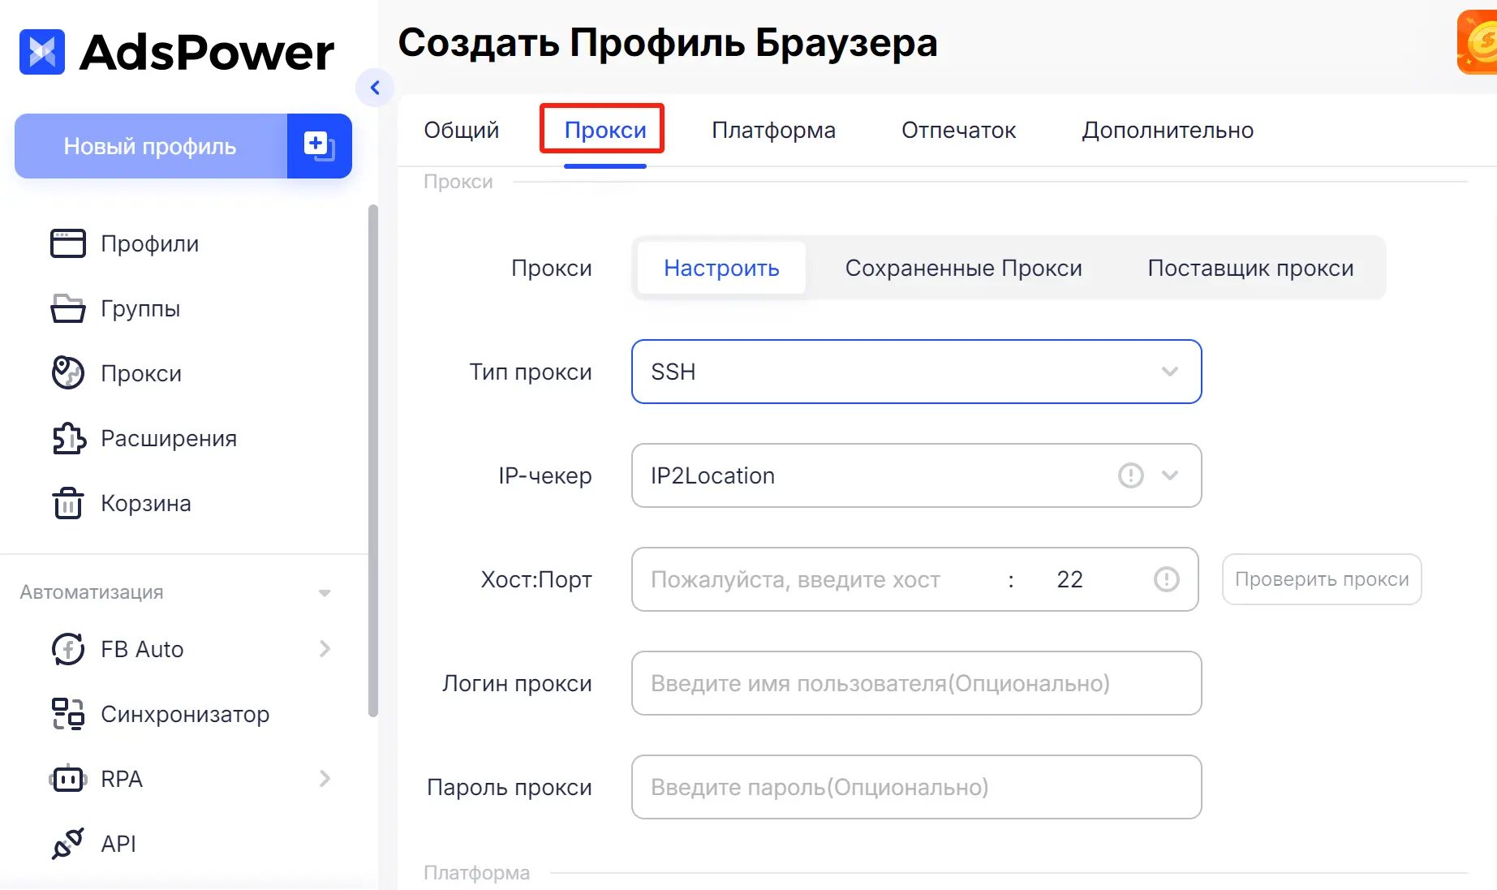Open Группы in the sidebar

[x=140, y=308]
